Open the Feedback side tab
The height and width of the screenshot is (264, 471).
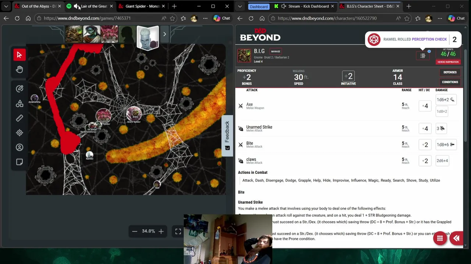(227, 136)
